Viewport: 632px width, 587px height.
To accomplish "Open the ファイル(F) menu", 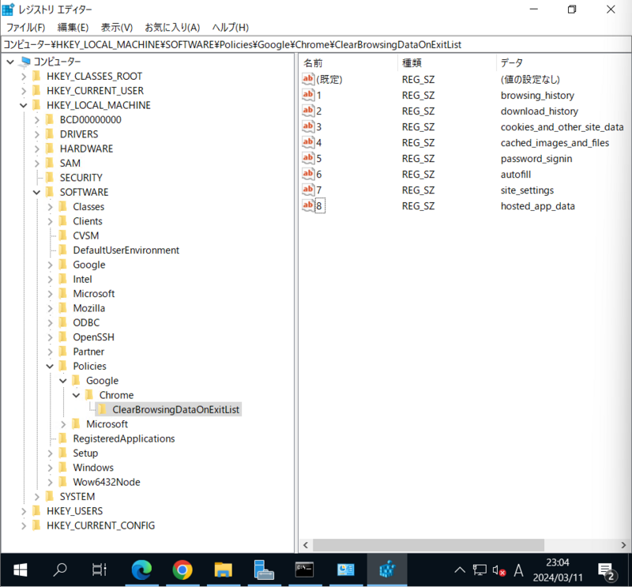I will (x=25, y=28).
